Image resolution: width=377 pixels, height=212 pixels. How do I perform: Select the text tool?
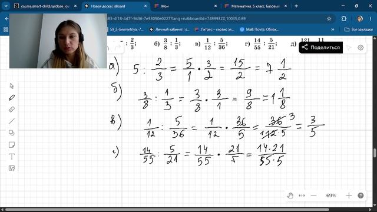pos(12,157)
